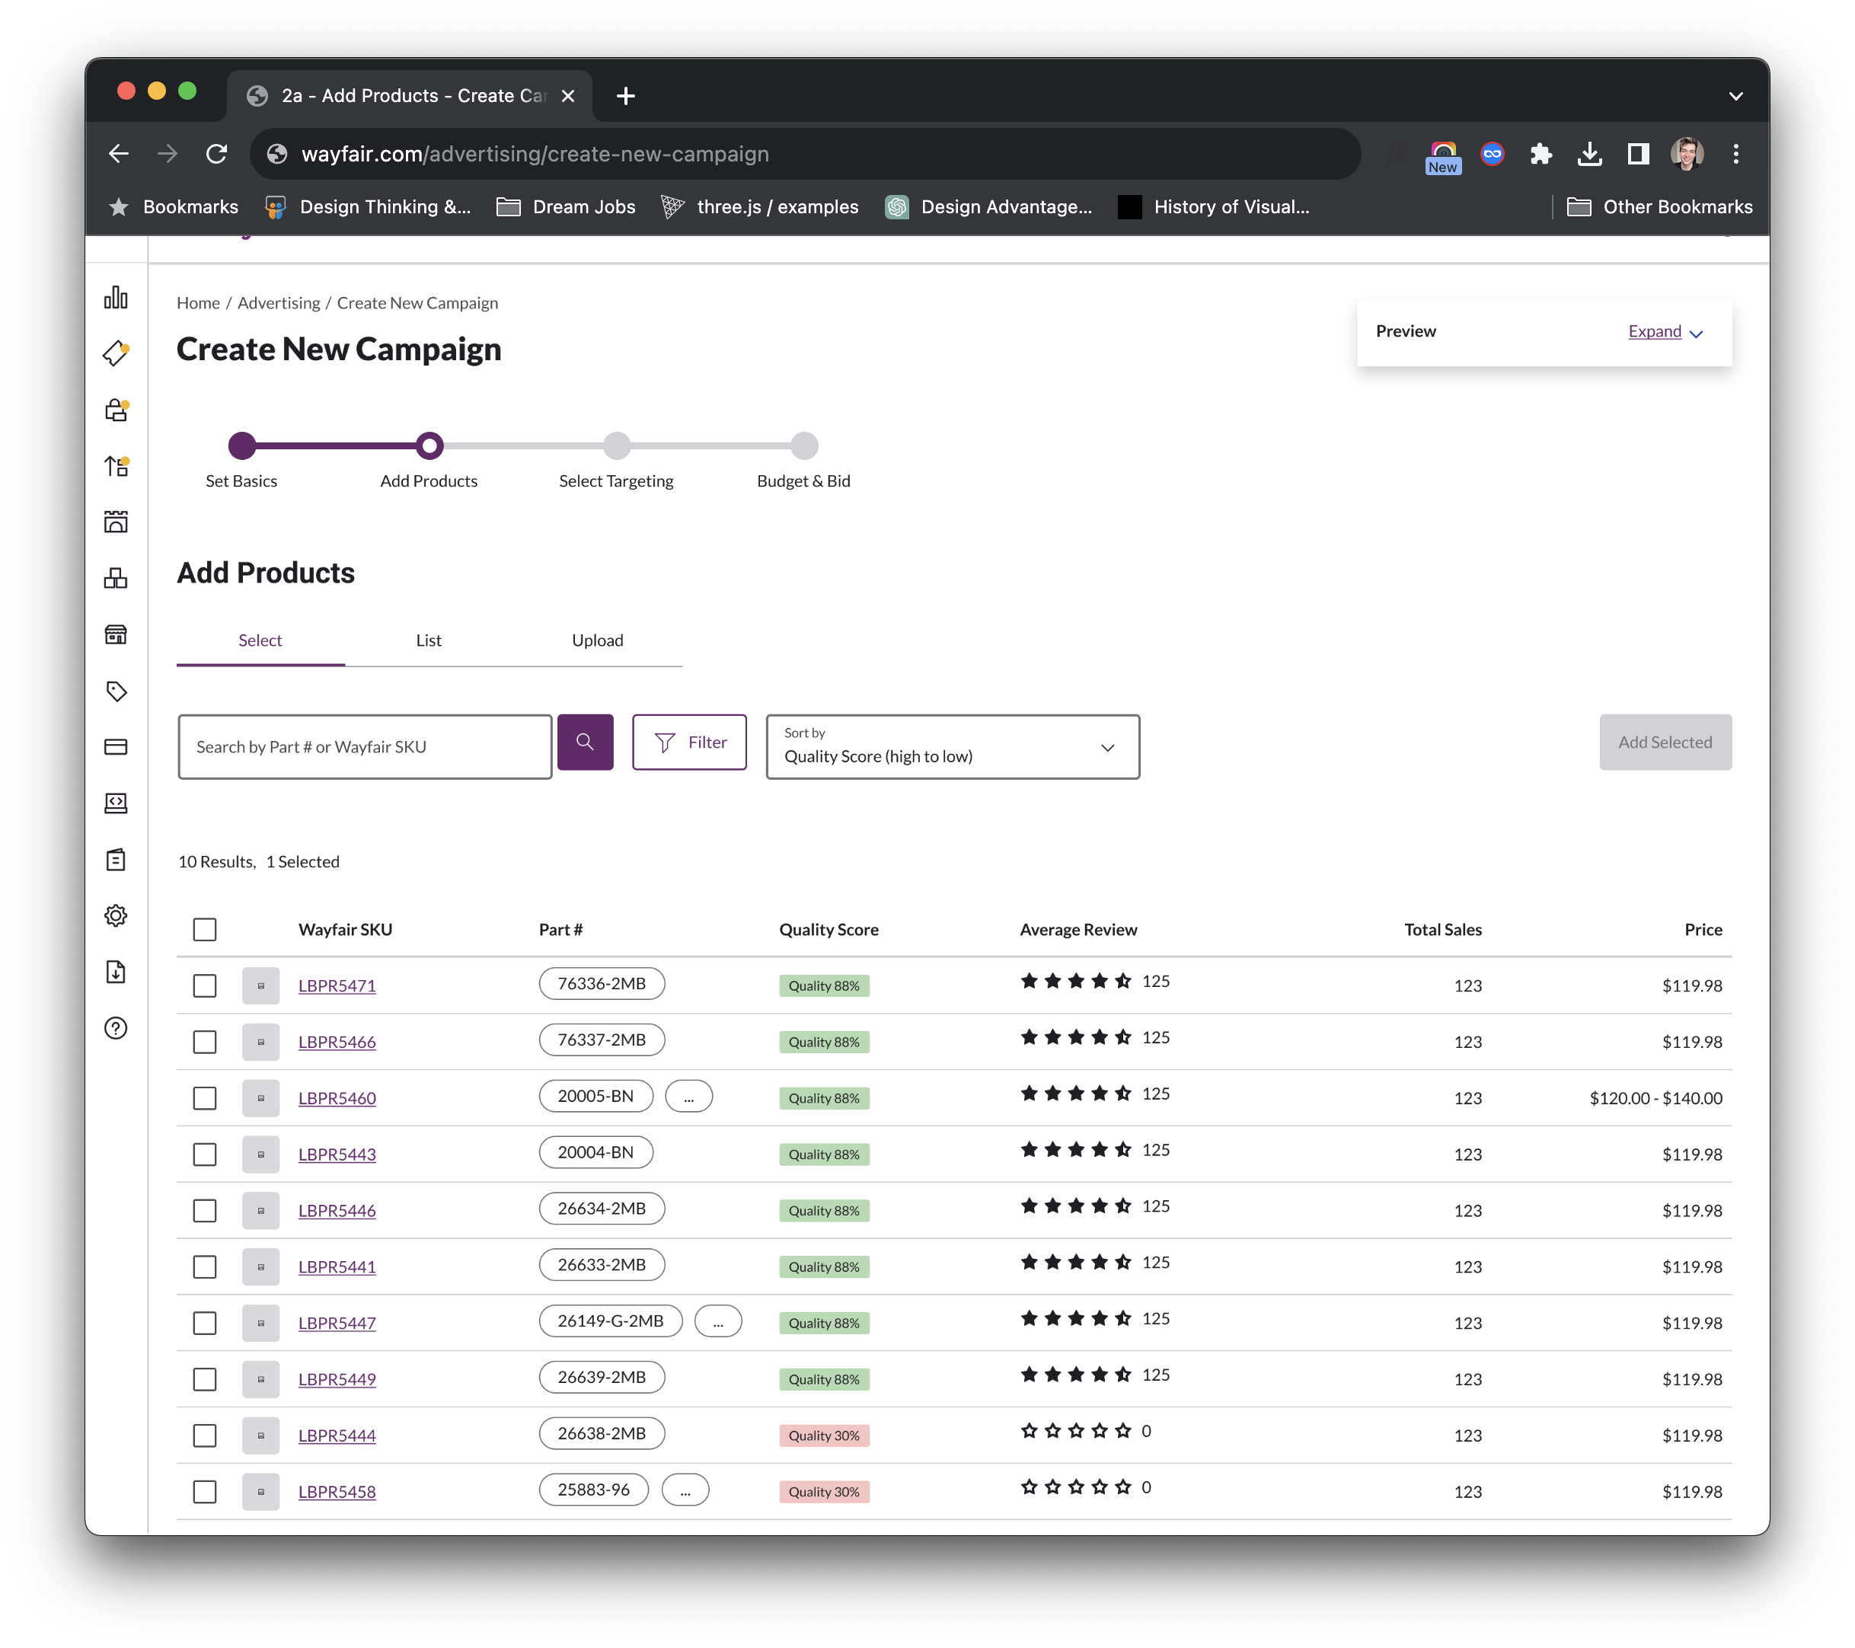1855x1648 pixels.
Task: Open the code screen sidebar icon
Action: 117,803
